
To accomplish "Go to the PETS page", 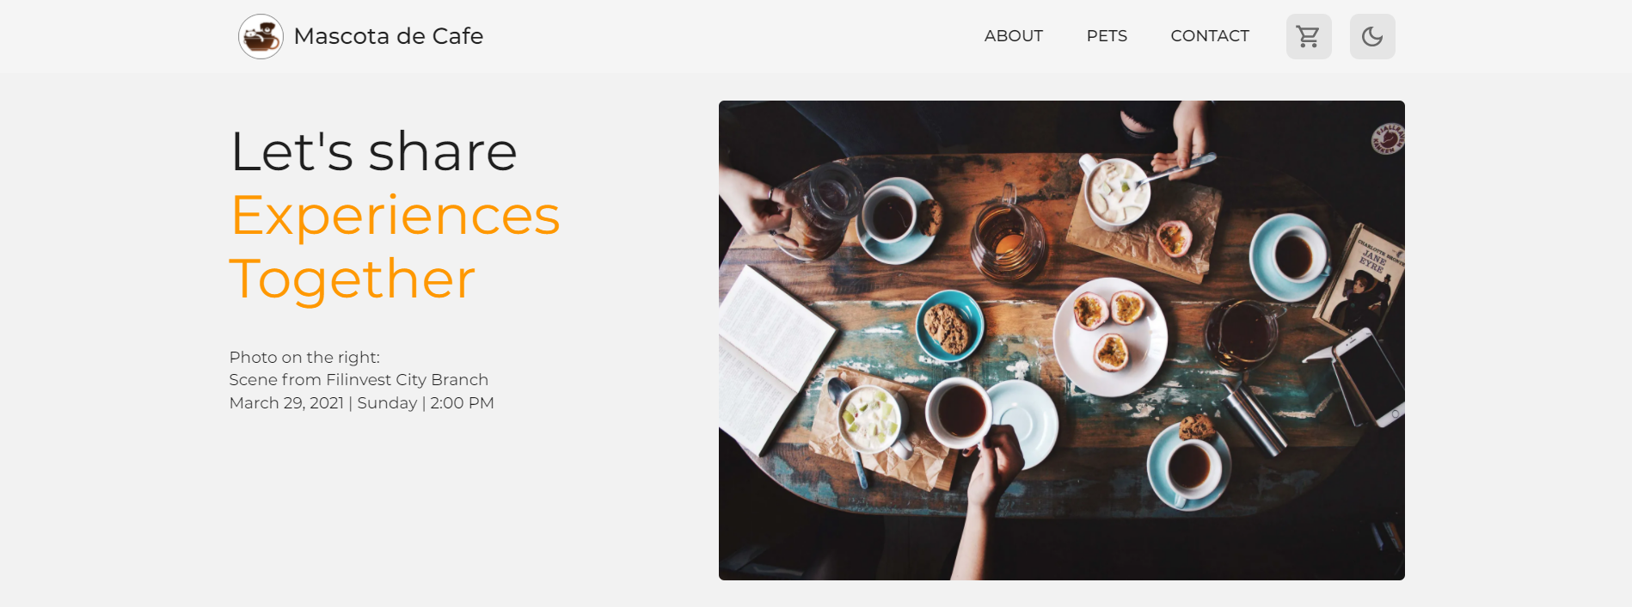I will pos(1107,36).
